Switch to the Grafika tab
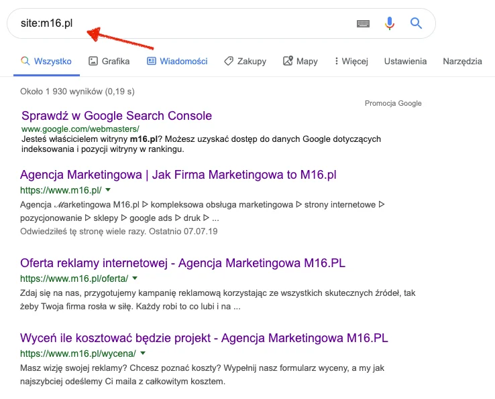The image size is (495, 399). click(109, 61)
